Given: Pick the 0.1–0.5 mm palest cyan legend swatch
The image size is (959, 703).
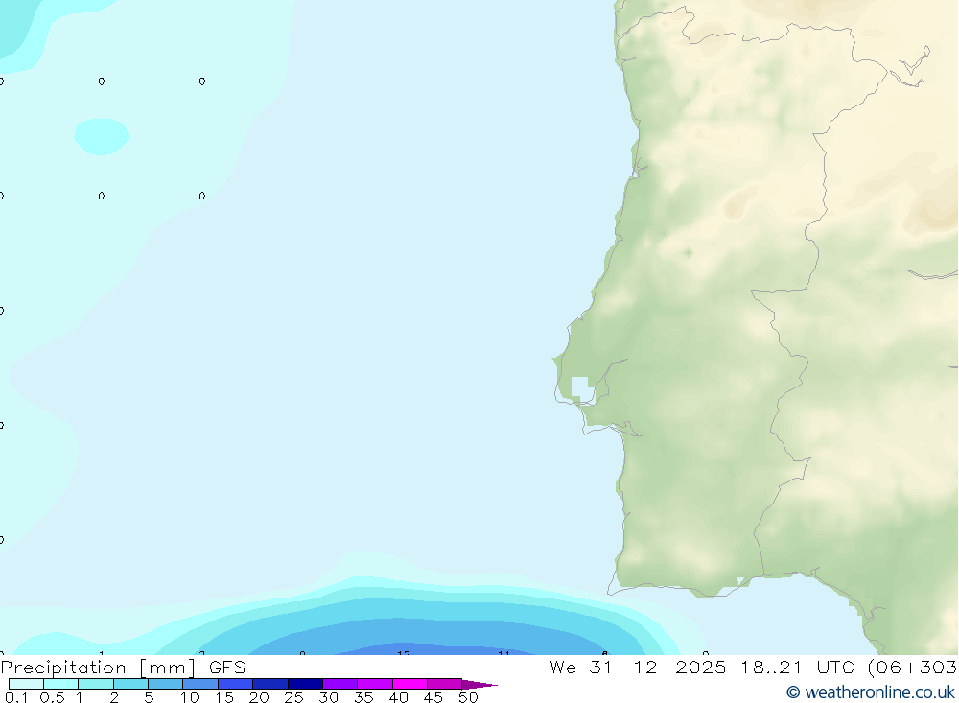Looking at the screenshot, I should (x=26, y=684).
